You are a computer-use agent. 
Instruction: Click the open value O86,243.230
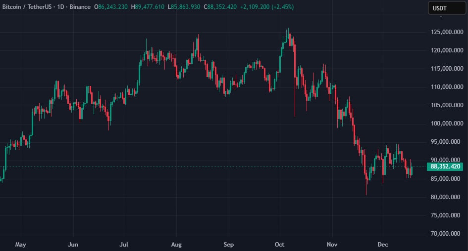(x=111, y=7)
